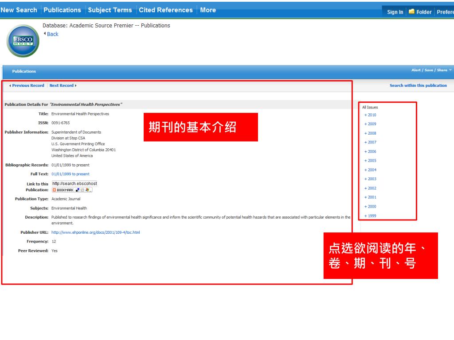Open the Publisher URL ehponline.org link
This screenshot has height=340, width=454.
coord(96,232)
